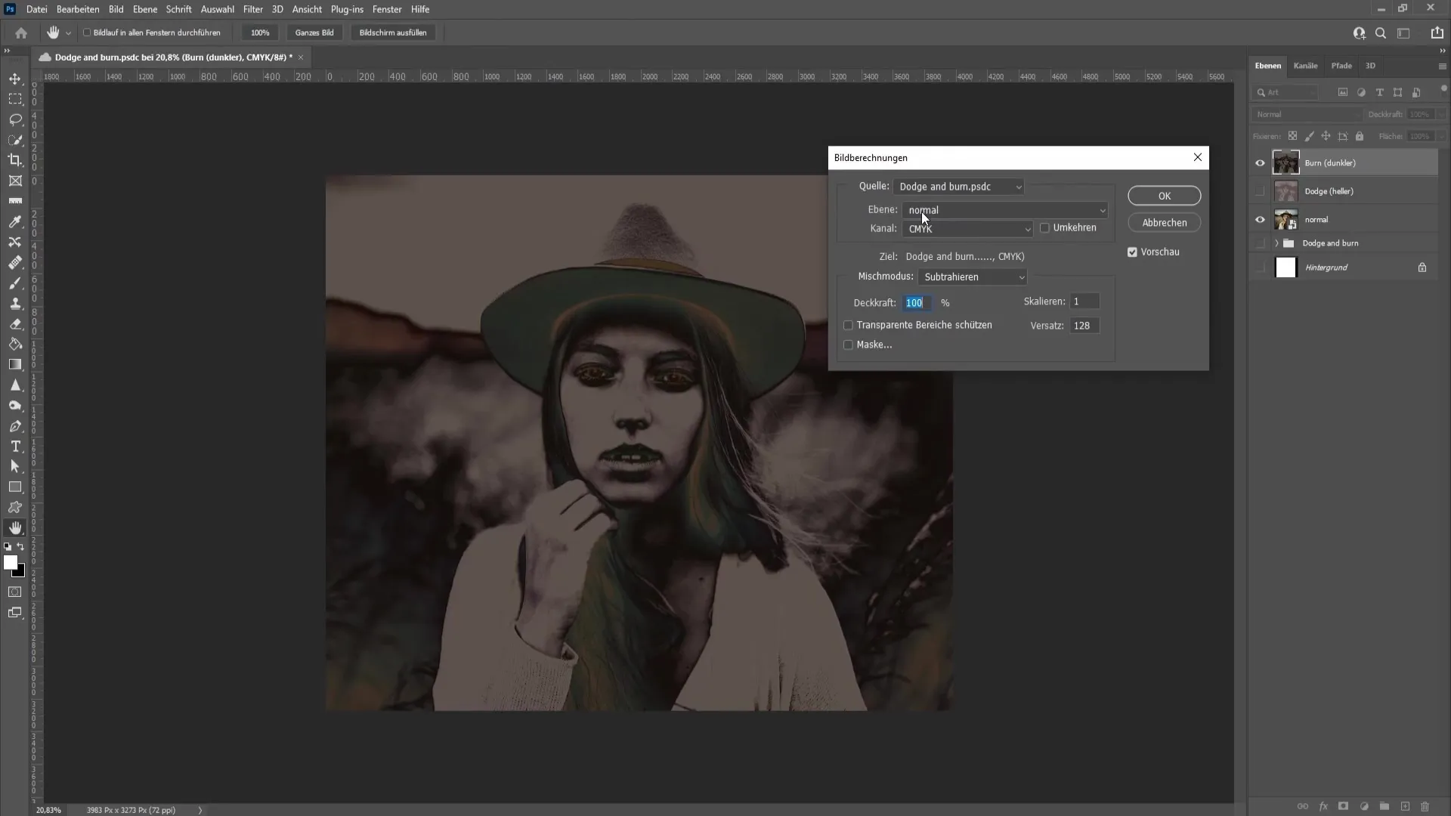Select the Frame tool

pyautogui.click(x=15, y=181)
